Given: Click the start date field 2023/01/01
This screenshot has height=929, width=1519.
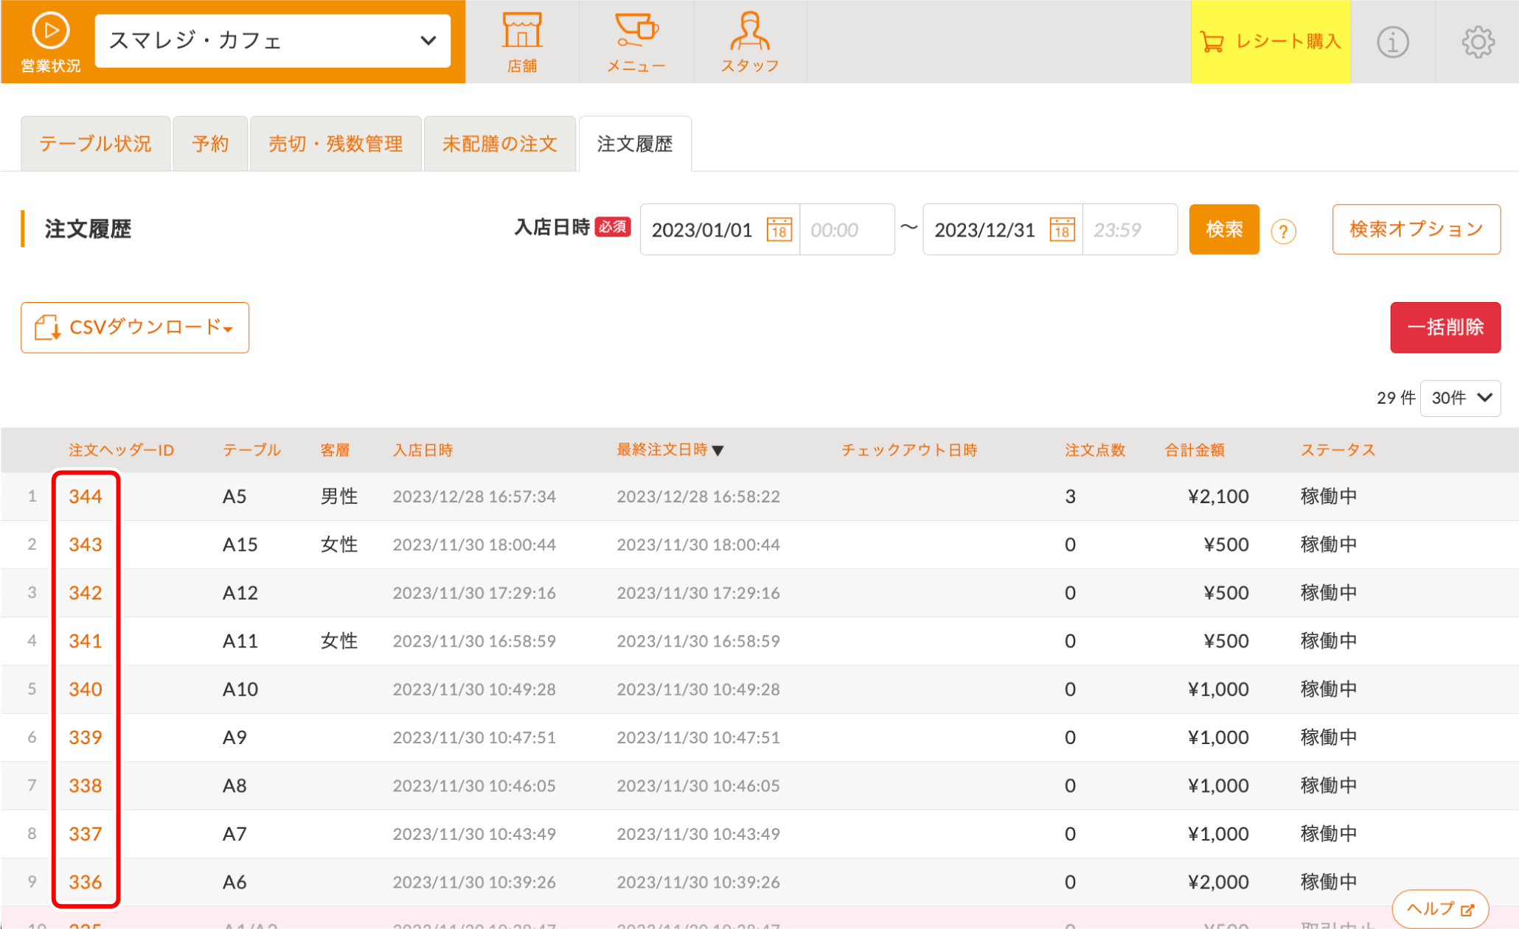Looking at the screenshot, I should (701, 230).
